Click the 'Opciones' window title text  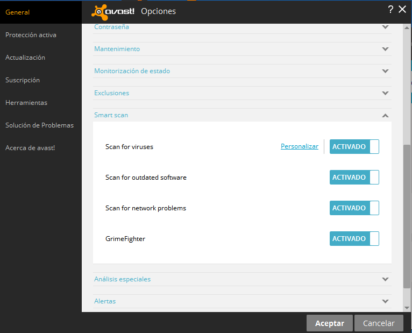158,11
